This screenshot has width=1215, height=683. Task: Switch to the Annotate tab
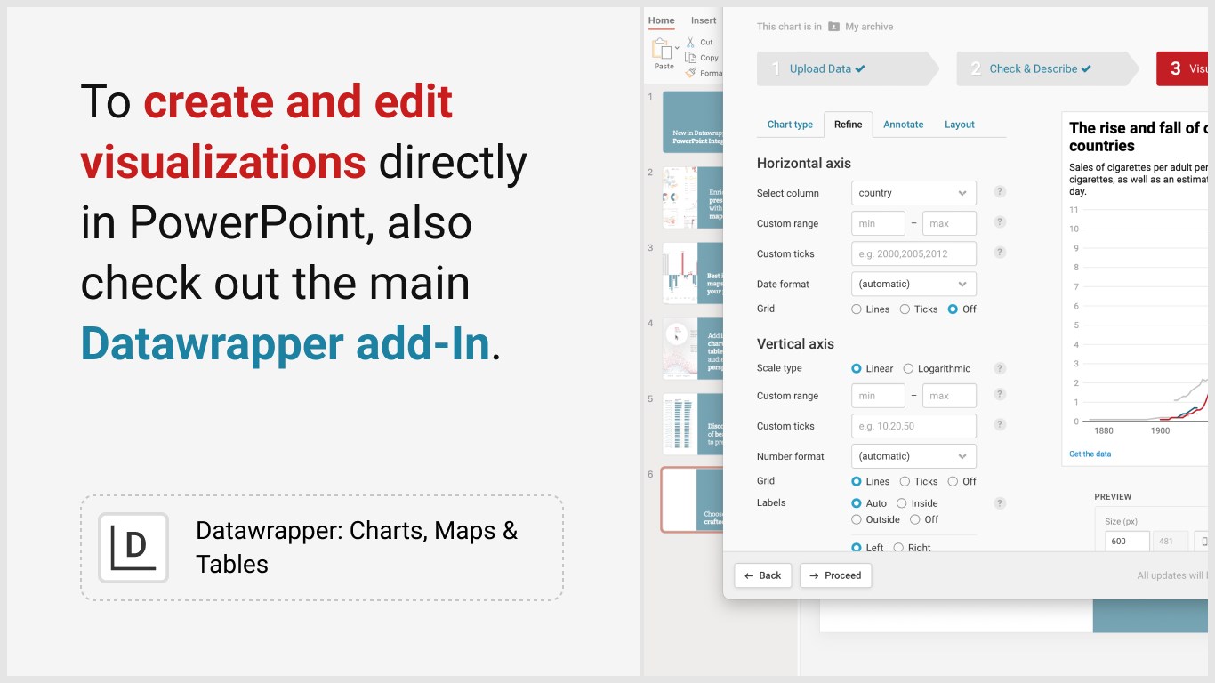point(904,125)
